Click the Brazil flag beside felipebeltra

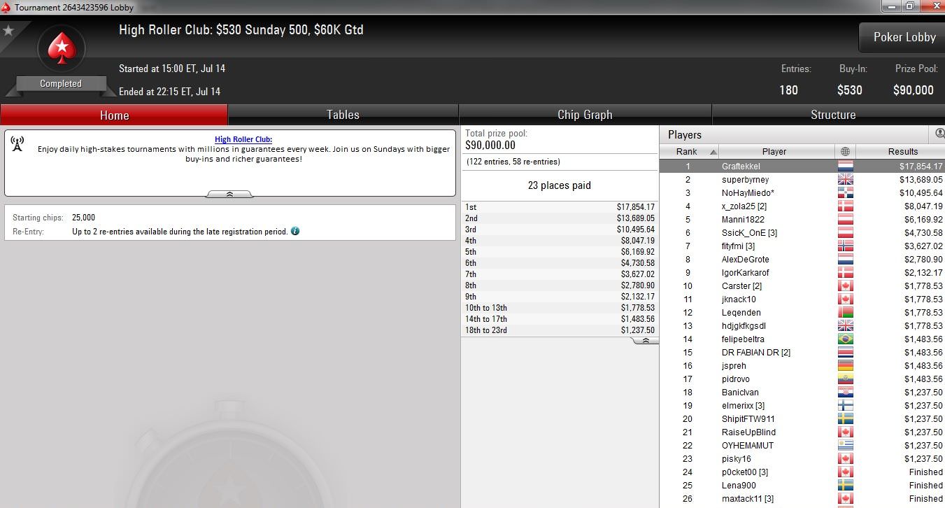(845, 339)
